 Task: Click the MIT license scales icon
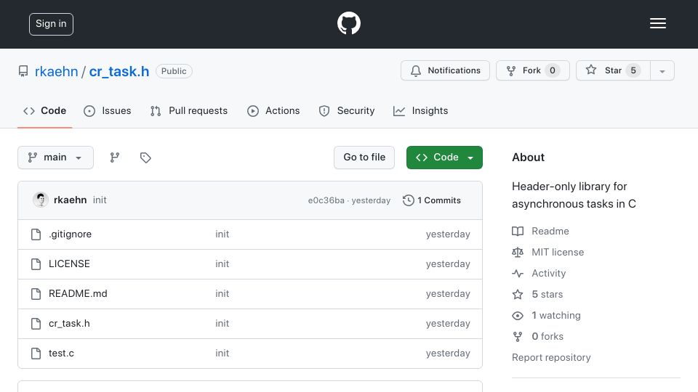tap(518, 253)
